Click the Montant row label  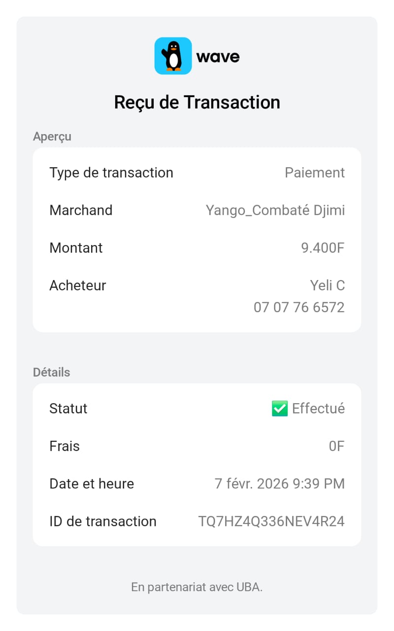point(76,247)
